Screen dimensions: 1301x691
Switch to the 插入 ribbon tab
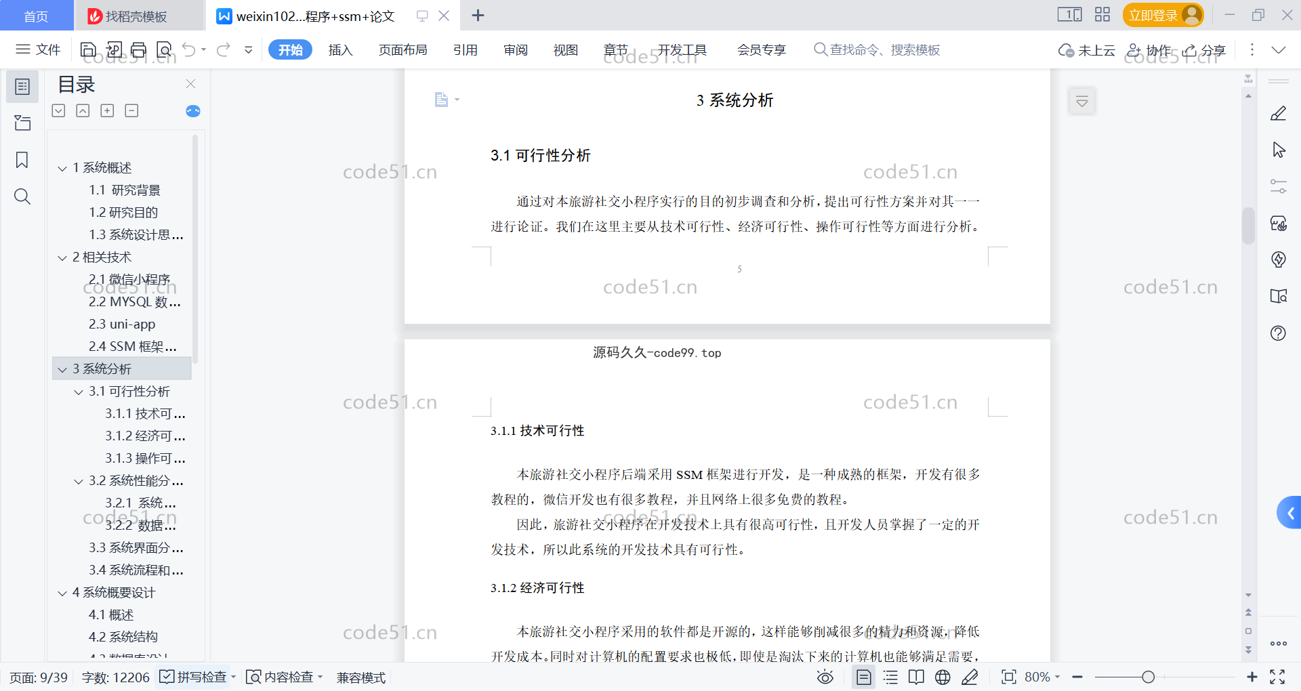[x=340, y=49]
